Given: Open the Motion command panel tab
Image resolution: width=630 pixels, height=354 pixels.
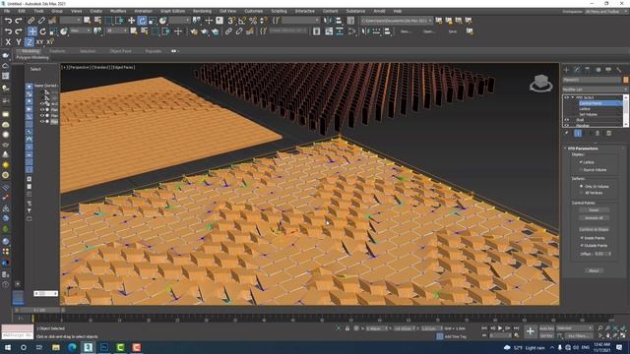Looking at the screenshot, I should point(598,70).
